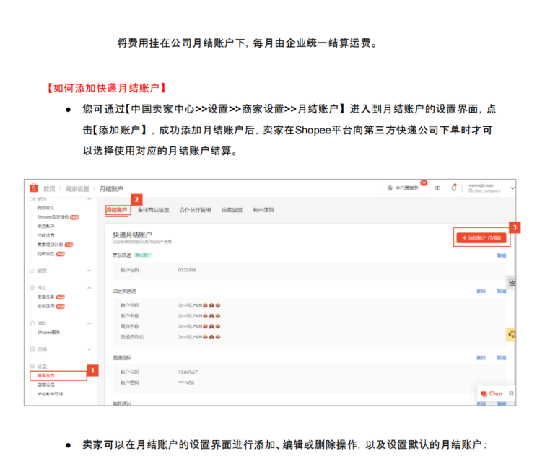Click the masked password ****456
This screenshot has width=537, height=469.
186,382
